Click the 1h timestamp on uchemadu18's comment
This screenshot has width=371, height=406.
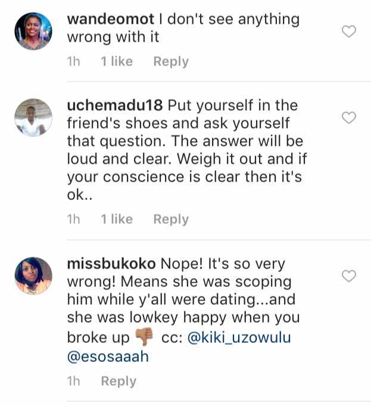74,219
